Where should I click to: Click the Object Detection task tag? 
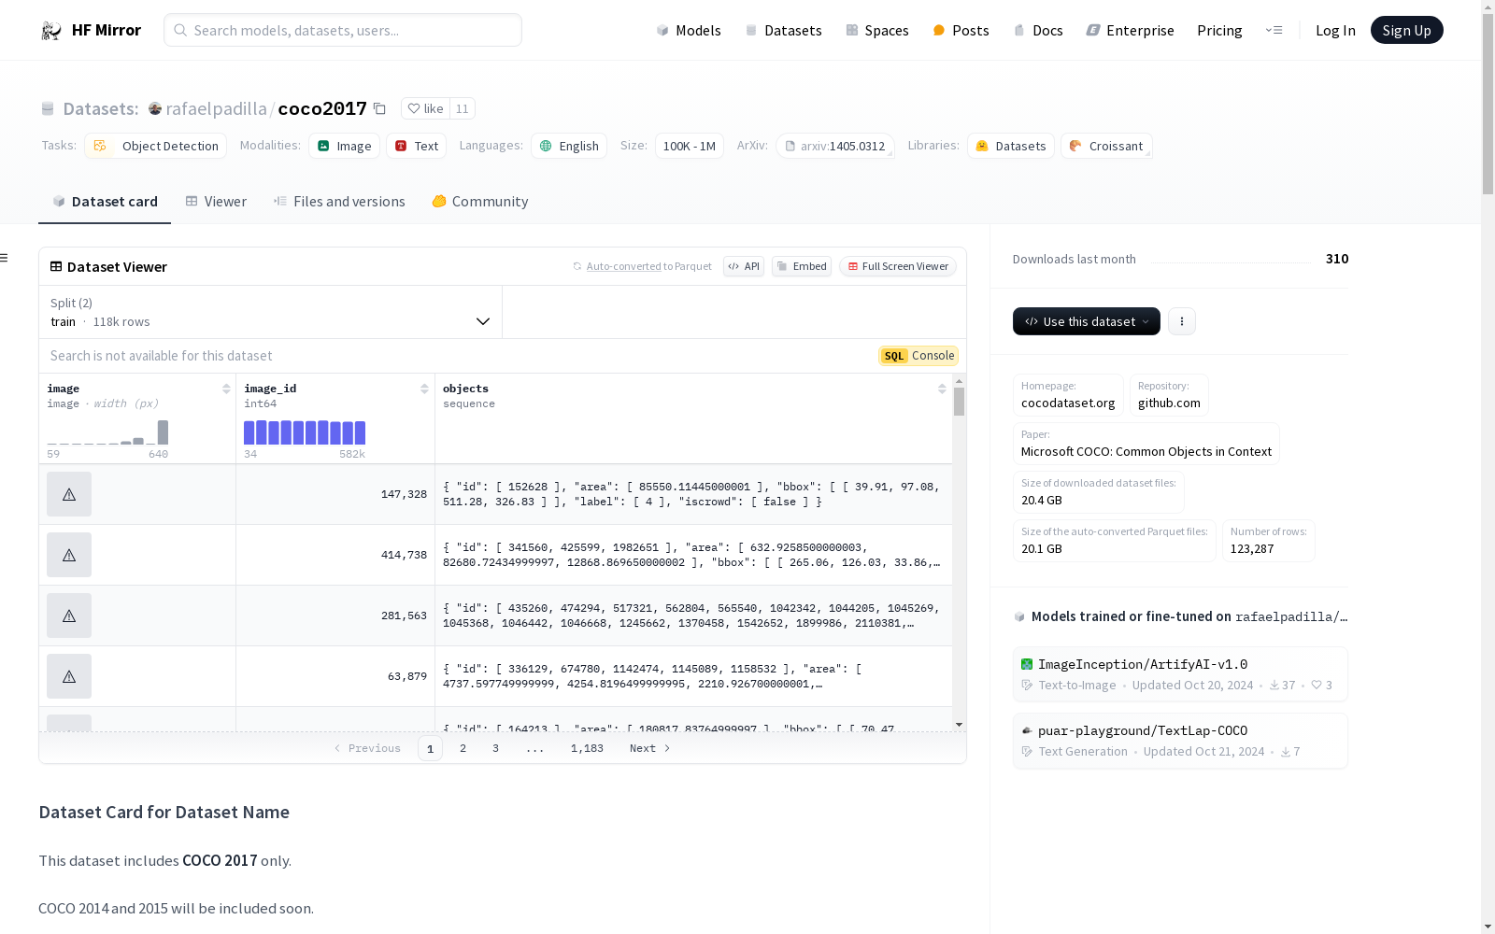click(x=155, y=146)
